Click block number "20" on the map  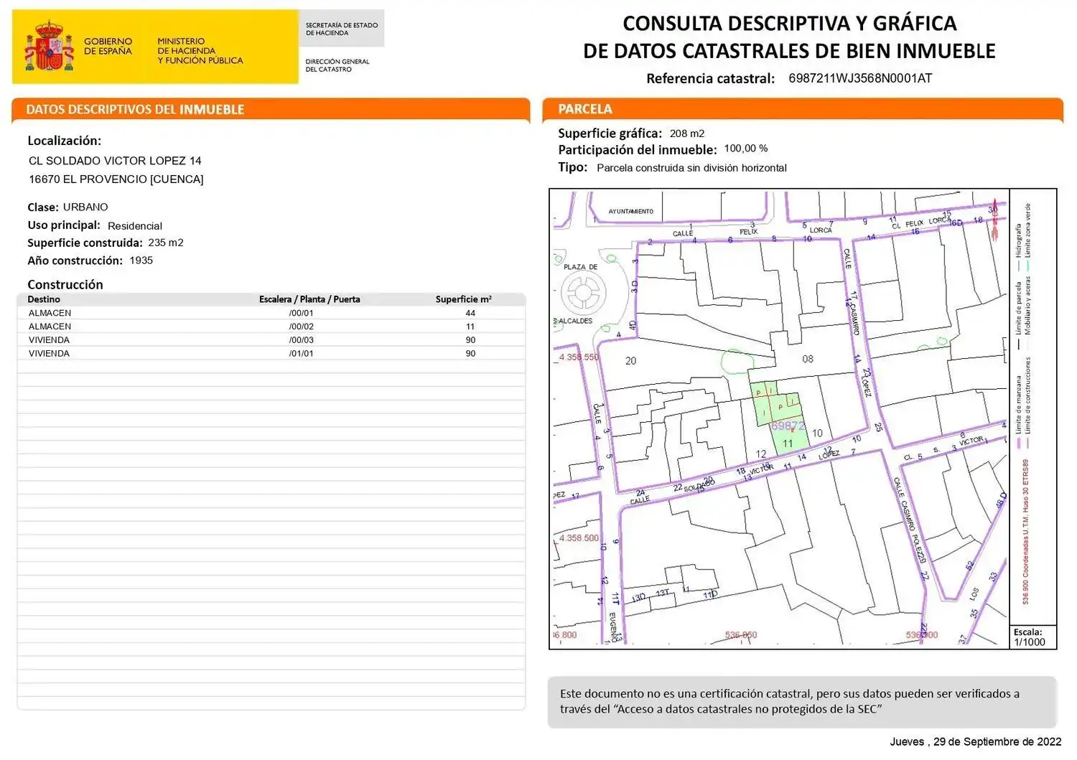[630, 361]
